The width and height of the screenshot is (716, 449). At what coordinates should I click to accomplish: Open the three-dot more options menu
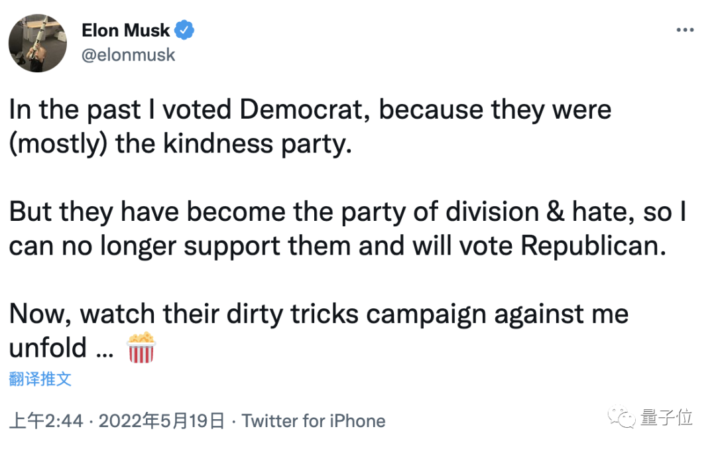[x=685, y=31]
